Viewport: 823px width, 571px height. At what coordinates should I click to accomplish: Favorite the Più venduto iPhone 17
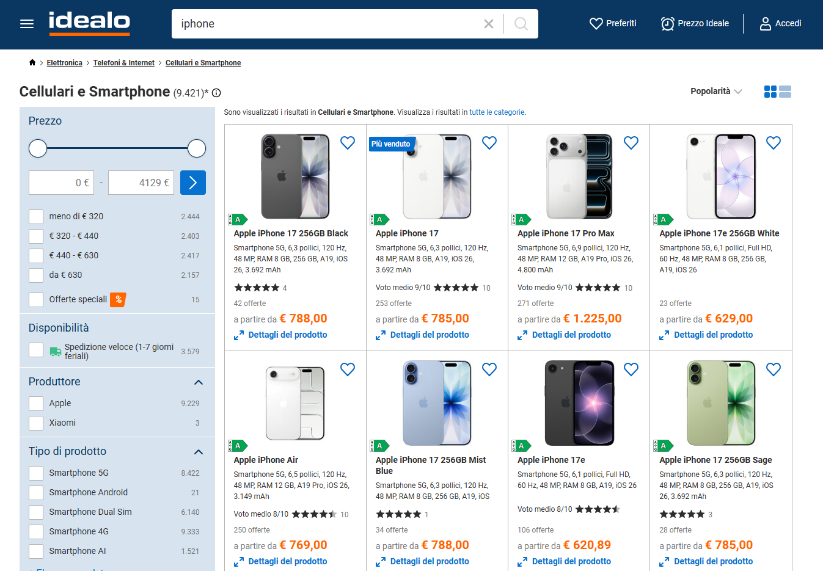[489, 143]
